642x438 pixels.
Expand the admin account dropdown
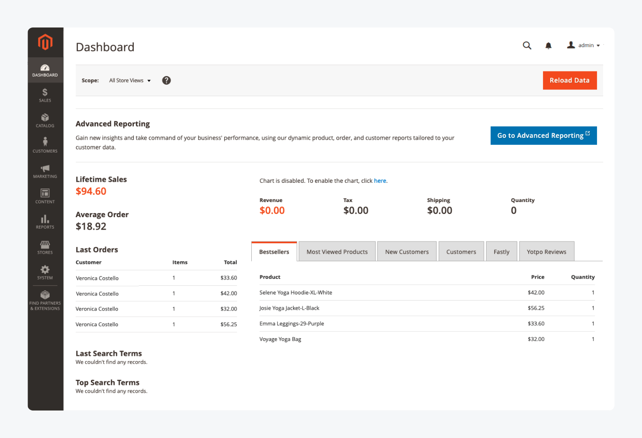tap(583, 45)
